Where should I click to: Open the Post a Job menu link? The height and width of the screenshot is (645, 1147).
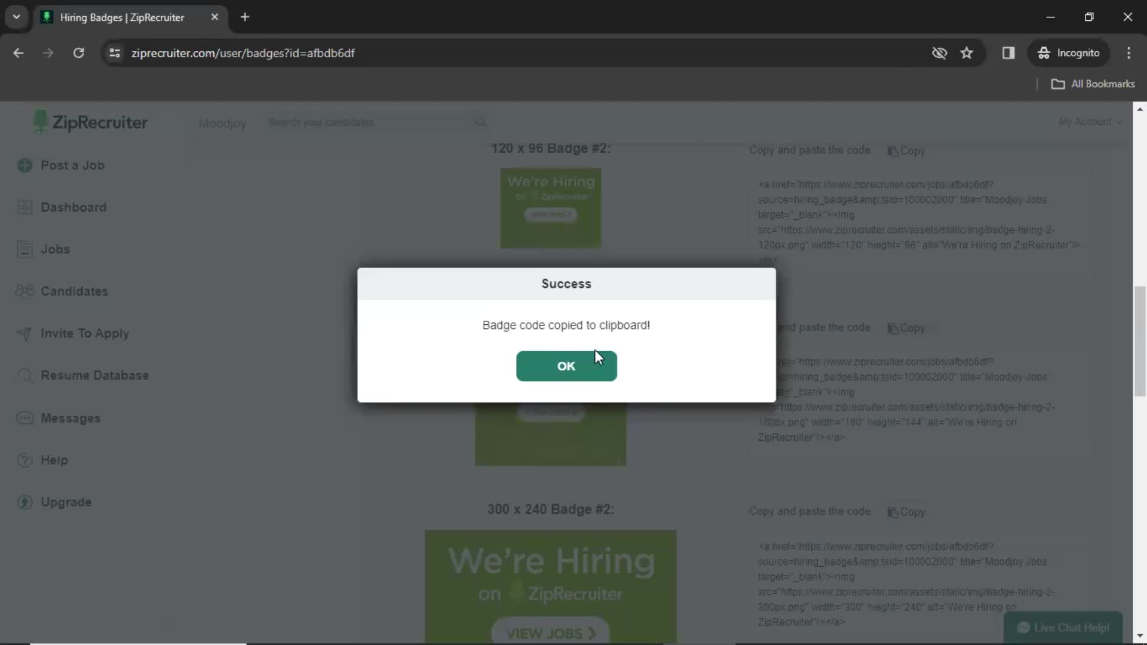72,165
